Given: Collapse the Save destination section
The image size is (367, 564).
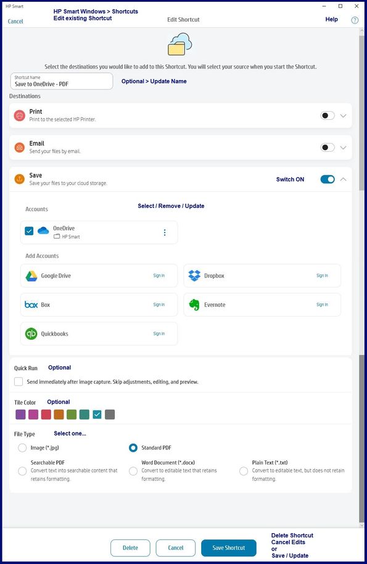Looking at the screenshot, I should tap(344, 179).
